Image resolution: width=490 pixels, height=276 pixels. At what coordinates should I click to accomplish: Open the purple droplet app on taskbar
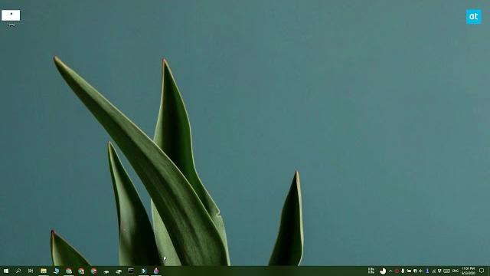156,271
